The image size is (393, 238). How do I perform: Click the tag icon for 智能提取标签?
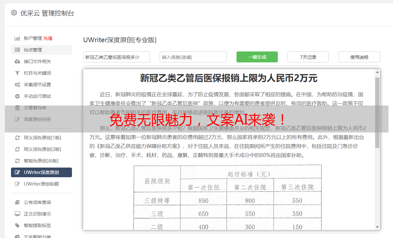coord(17,225)
